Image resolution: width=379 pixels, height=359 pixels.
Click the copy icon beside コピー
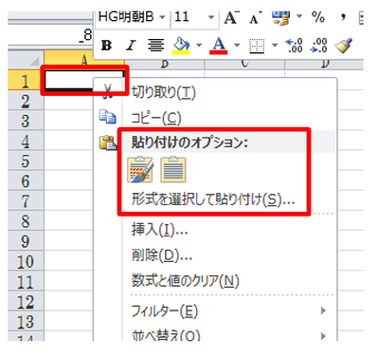click(x=108, y=117)
